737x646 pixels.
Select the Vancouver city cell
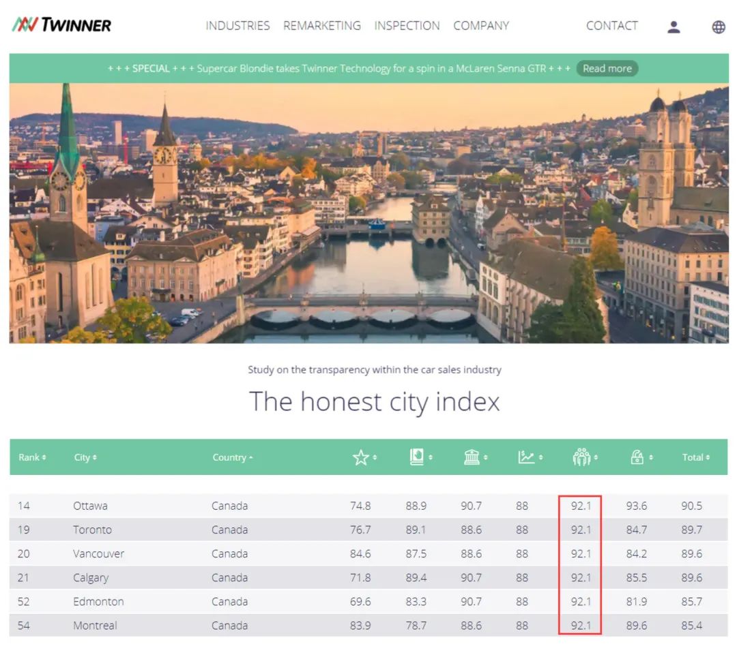[98, 553]
